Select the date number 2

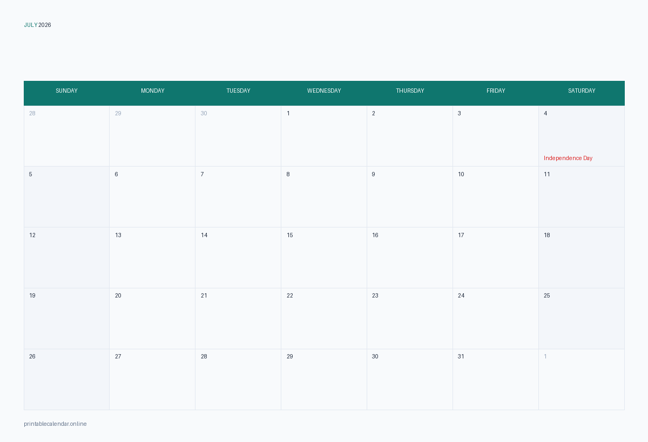374,113
